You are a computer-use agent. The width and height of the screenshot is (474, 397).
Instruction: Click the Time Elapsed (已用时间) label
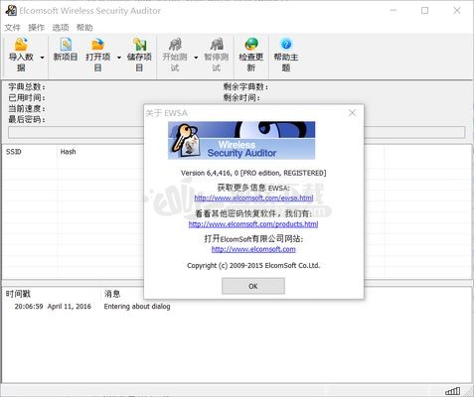click(x=27, y=98)
